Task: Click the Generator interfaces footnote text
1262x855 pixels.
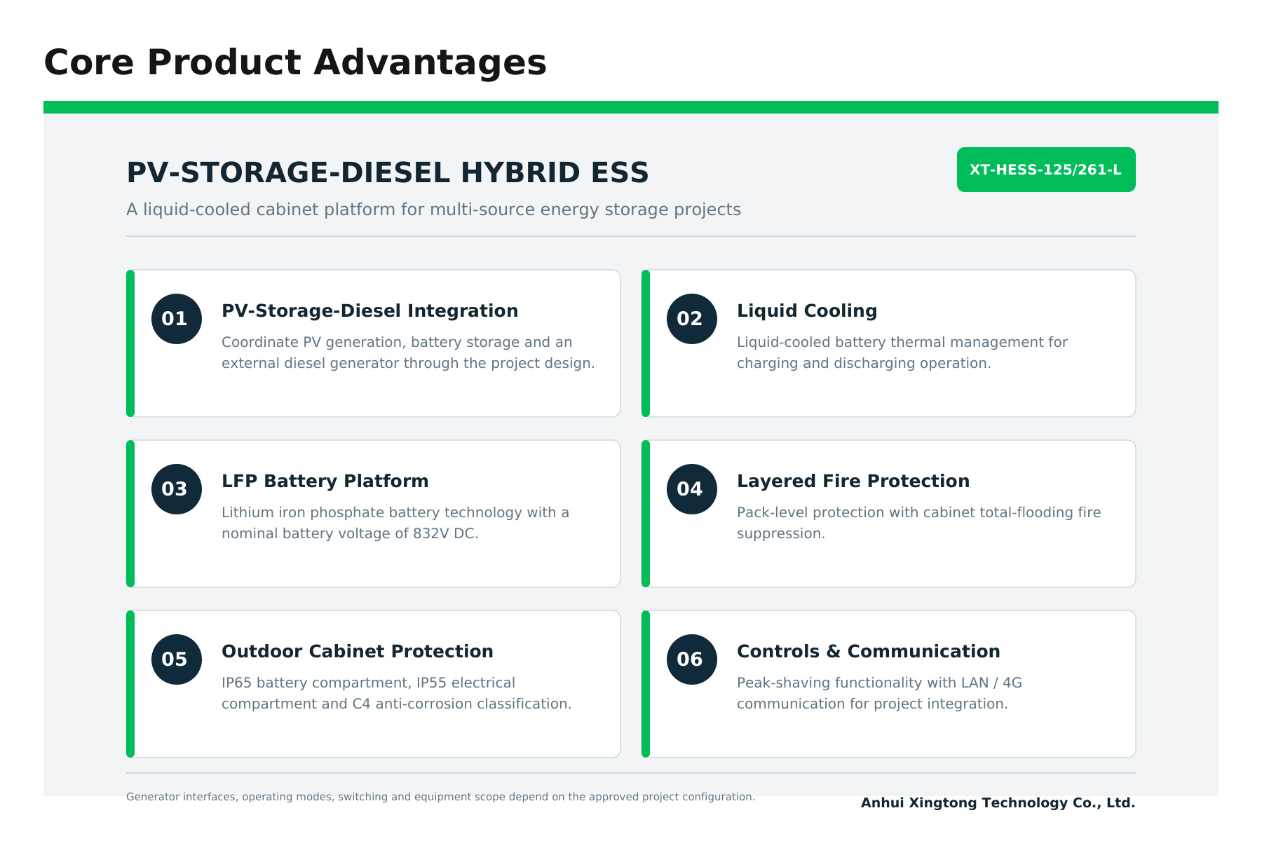Action: coord(440,797)
